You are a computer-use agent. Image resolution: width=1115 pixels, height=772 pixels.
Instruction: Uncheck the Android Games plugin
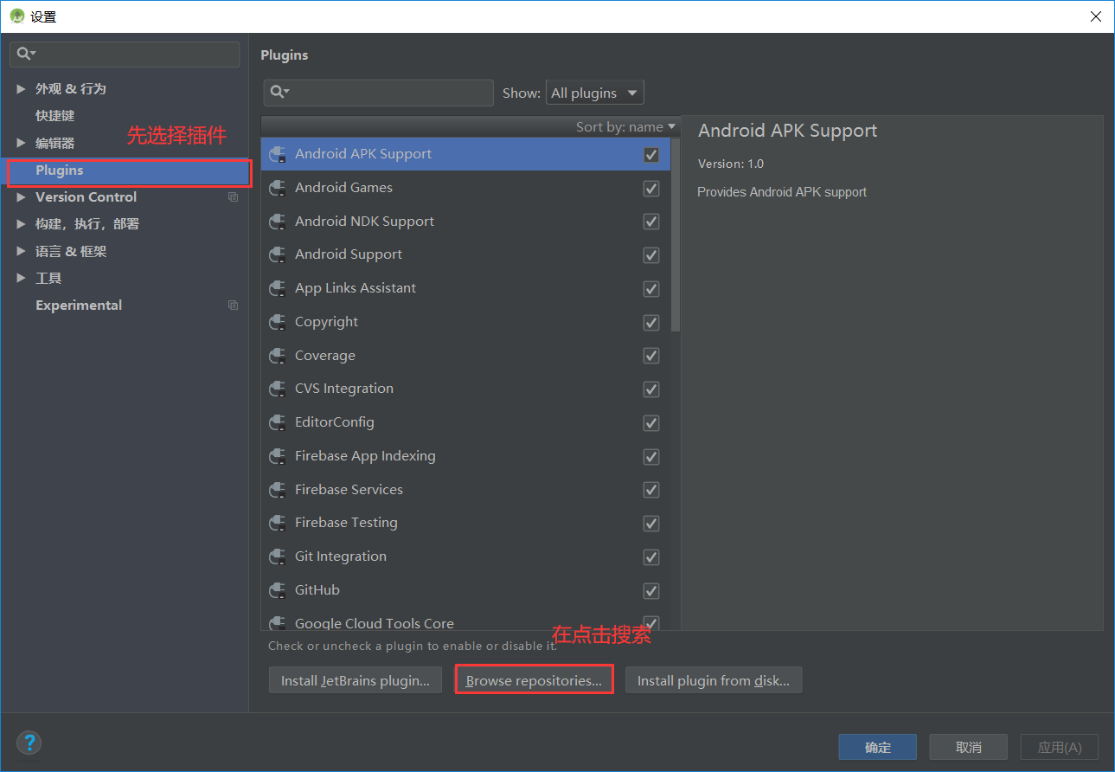pos(651,189)
